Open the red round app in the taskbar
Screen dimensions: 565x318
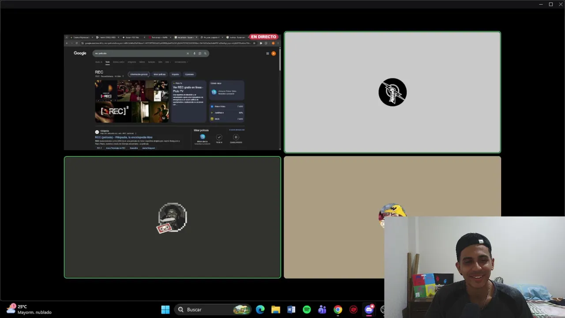pos(353,310)
